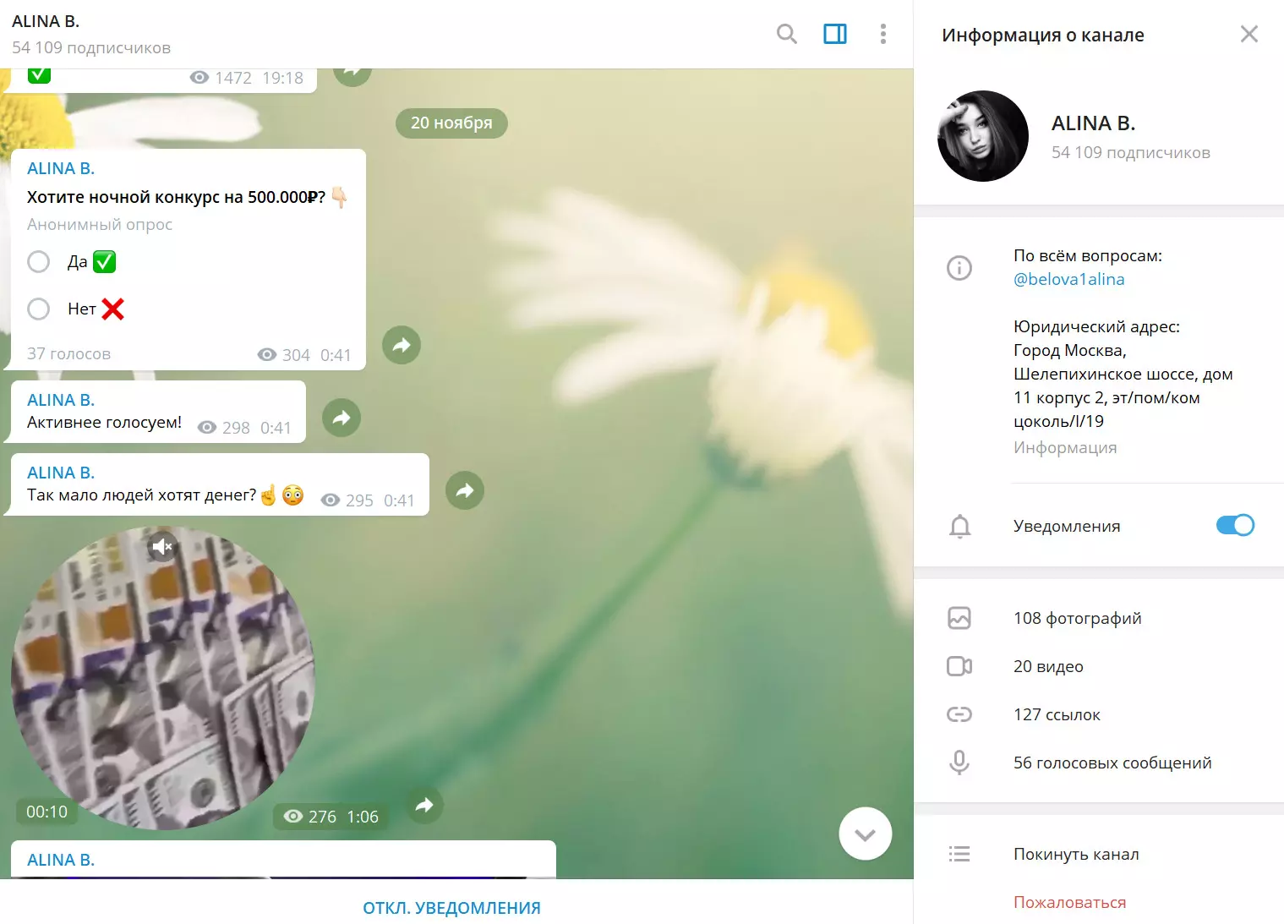
Task: Select the Да poll option
Action: pyautogui.click(x=39, y=262)
